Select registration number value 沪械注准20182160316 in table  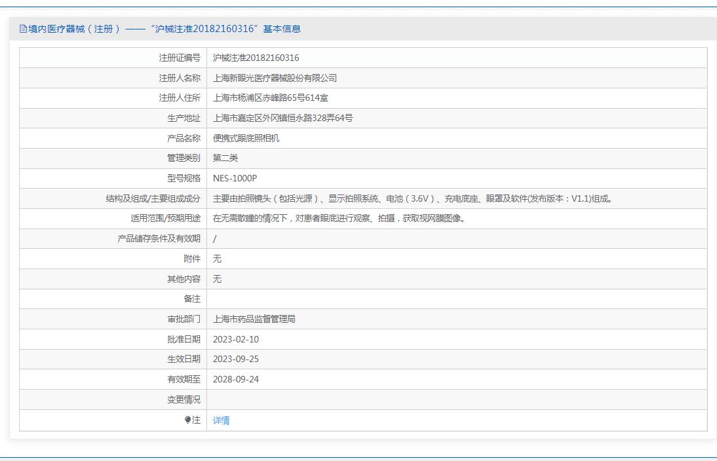pyautogui.click(x=256, y=58)
